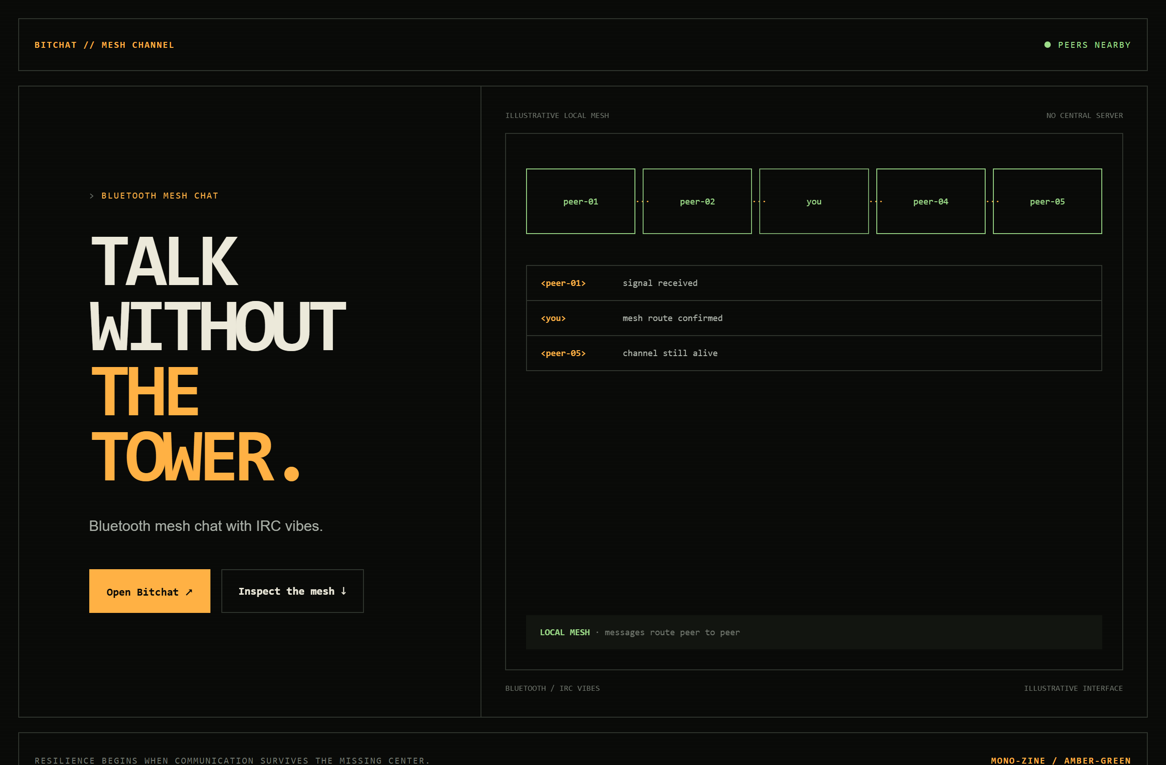
Task: Click the <peer-05> channel still alive row
Action: click(x=814, y=353)
